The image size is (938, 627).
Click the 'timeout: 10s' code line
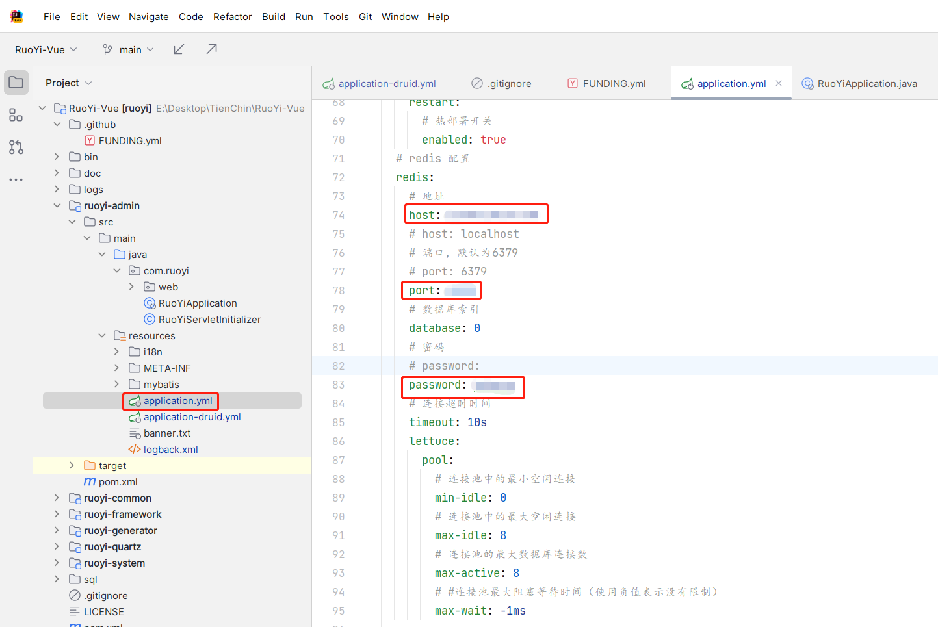coord(448,422)
